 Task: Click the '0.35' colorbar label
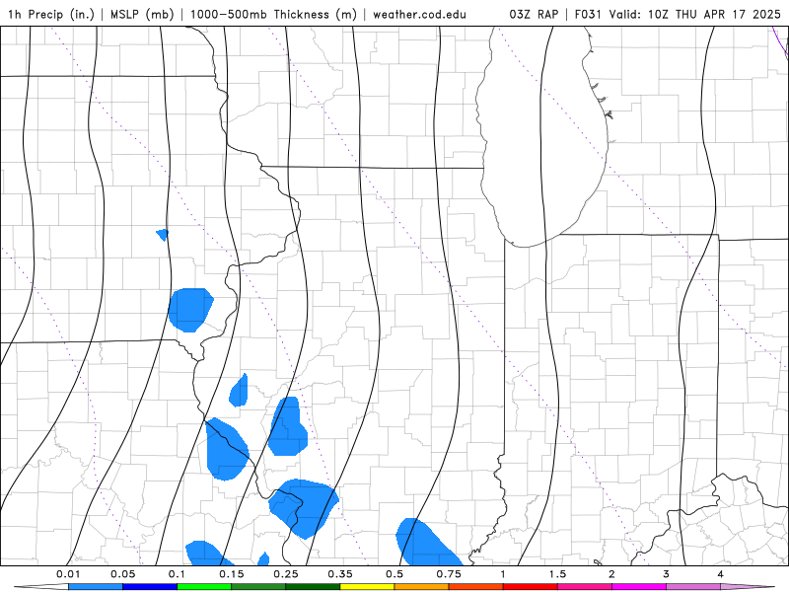(340, 574)
